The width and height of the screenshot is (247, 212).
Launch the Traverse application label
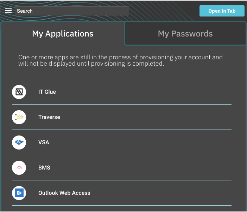point(49,117)
